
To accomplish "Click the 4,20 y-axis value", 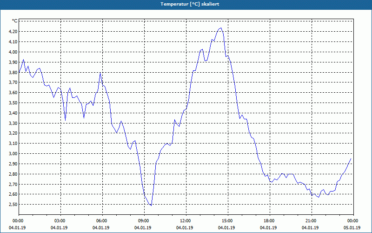I will [x=13, y=32].
